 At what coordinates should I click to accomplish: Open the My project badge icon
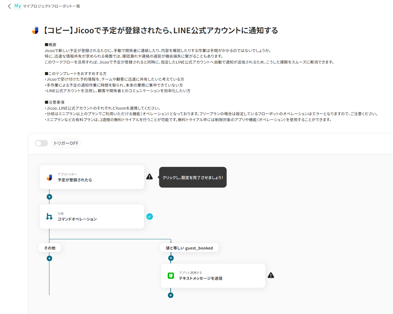point(17,6)
